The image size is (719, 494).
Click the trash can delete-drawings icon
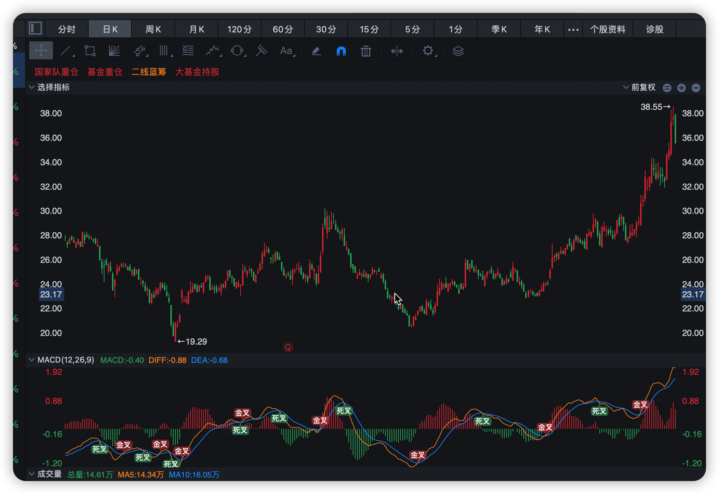click(366, 51)
